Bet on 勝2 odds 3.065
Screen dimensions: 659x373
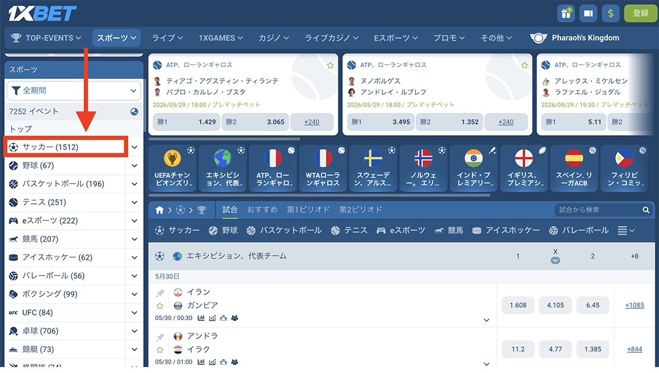point(255,122)
